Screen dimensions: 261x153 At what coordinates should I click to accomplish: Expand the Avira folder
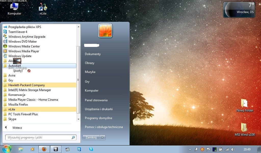pyautogui.click(x=40, y=75)
